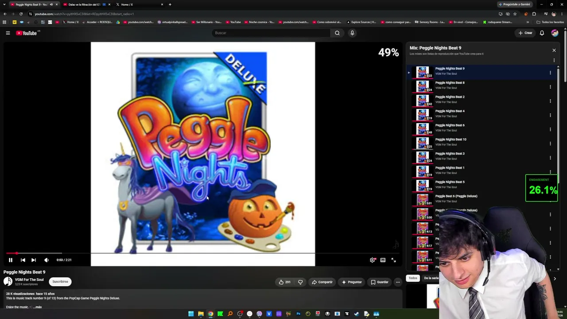Screen dimensions: 567x319
Task: Focus the Buscar search field
Action: (271, 33)
